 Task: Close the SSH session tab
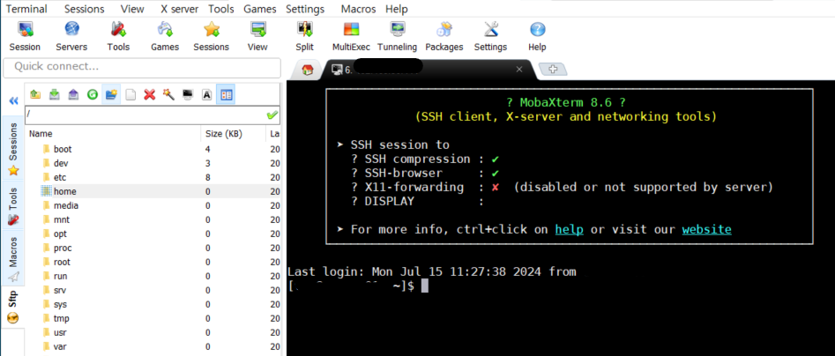tap(519, 70)
